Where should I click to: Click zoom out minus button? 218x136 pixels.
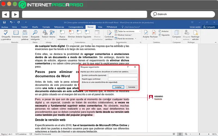click(190, 134)
